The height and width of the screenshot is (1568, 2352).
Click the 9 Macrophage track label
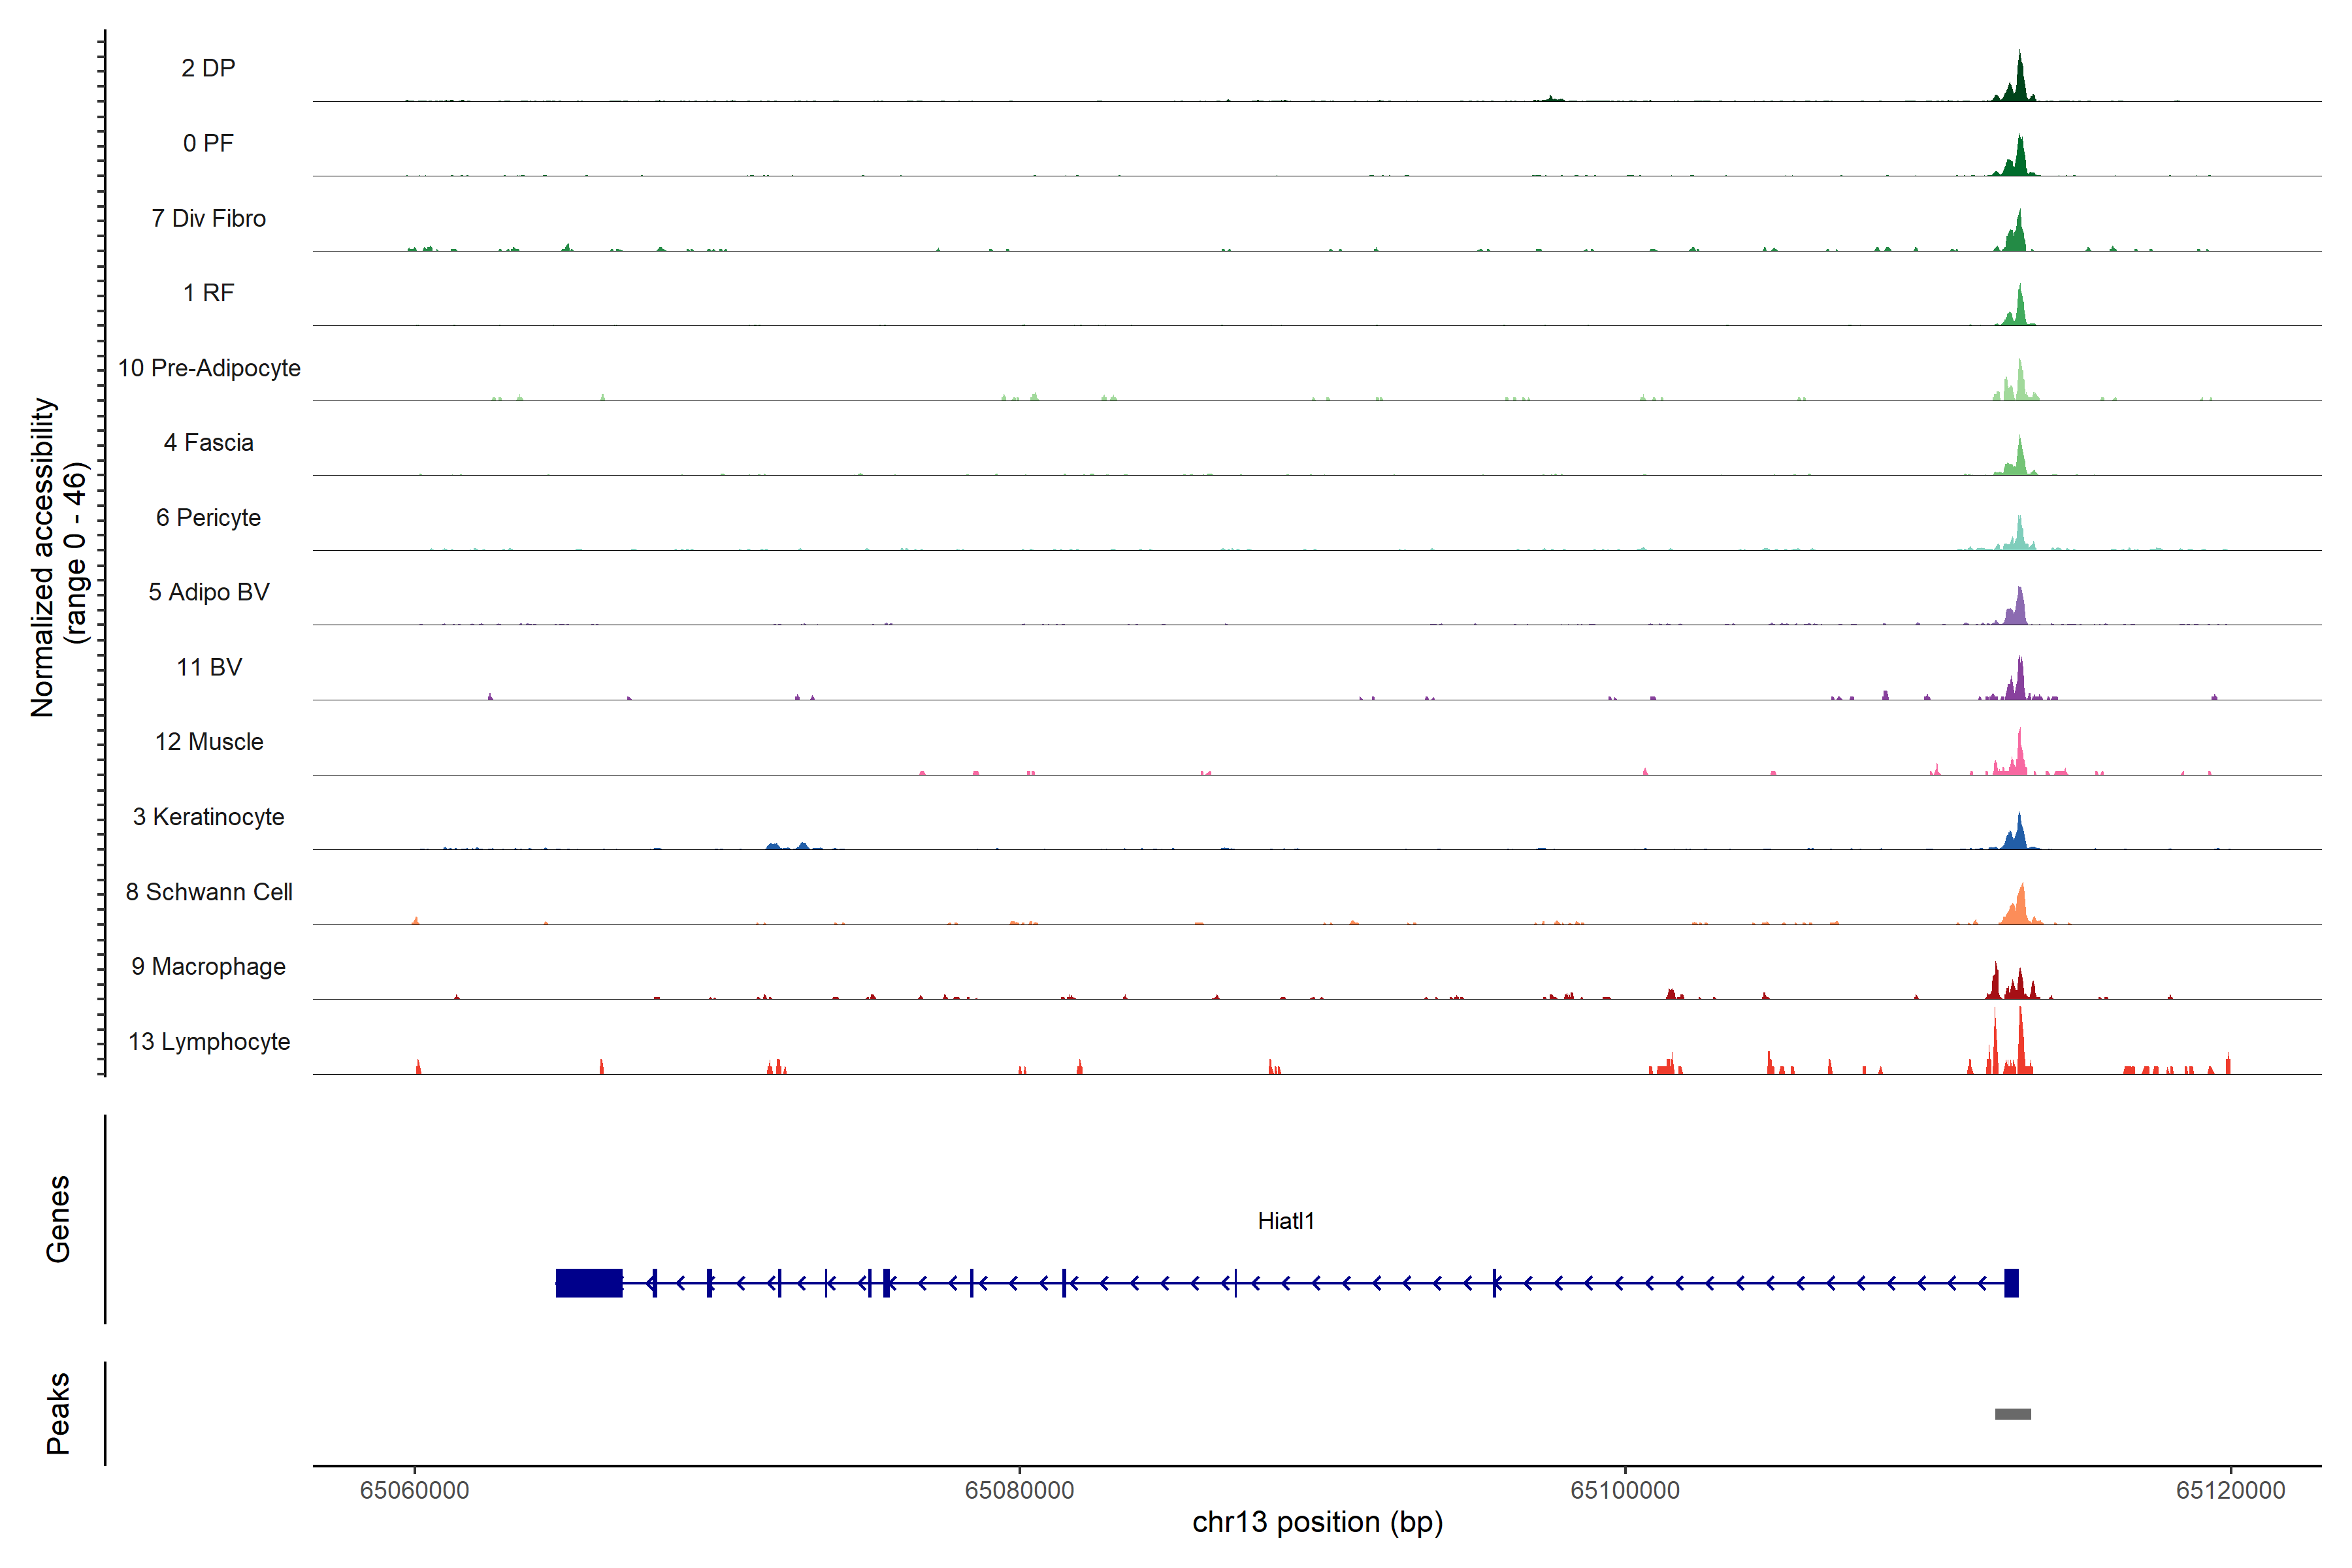tap(208, 966)
